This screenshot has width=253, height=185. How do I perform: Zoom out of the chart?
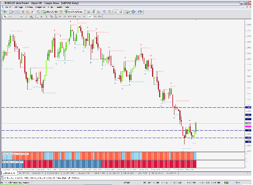pos(110,11)
